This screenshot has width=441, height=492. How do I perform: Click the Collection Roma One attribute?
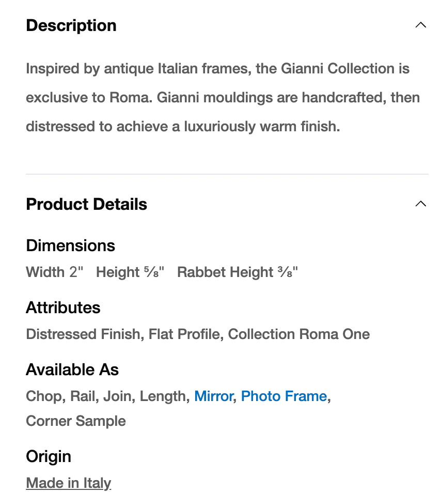[298, 334]
